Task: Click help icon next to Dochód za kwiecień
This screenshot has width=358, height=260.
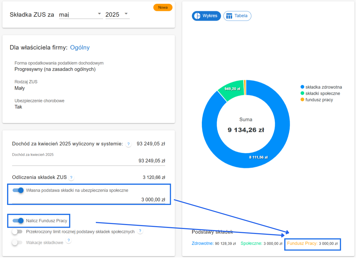Action: coord(128,144)
